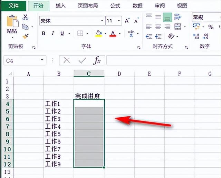221x178 pixels.
Task: Expand the paste options arrow under 粘贴
Action: (12, 38)
